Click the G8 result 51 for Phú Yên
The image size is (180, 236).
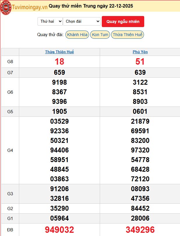[x=140, y=62]
